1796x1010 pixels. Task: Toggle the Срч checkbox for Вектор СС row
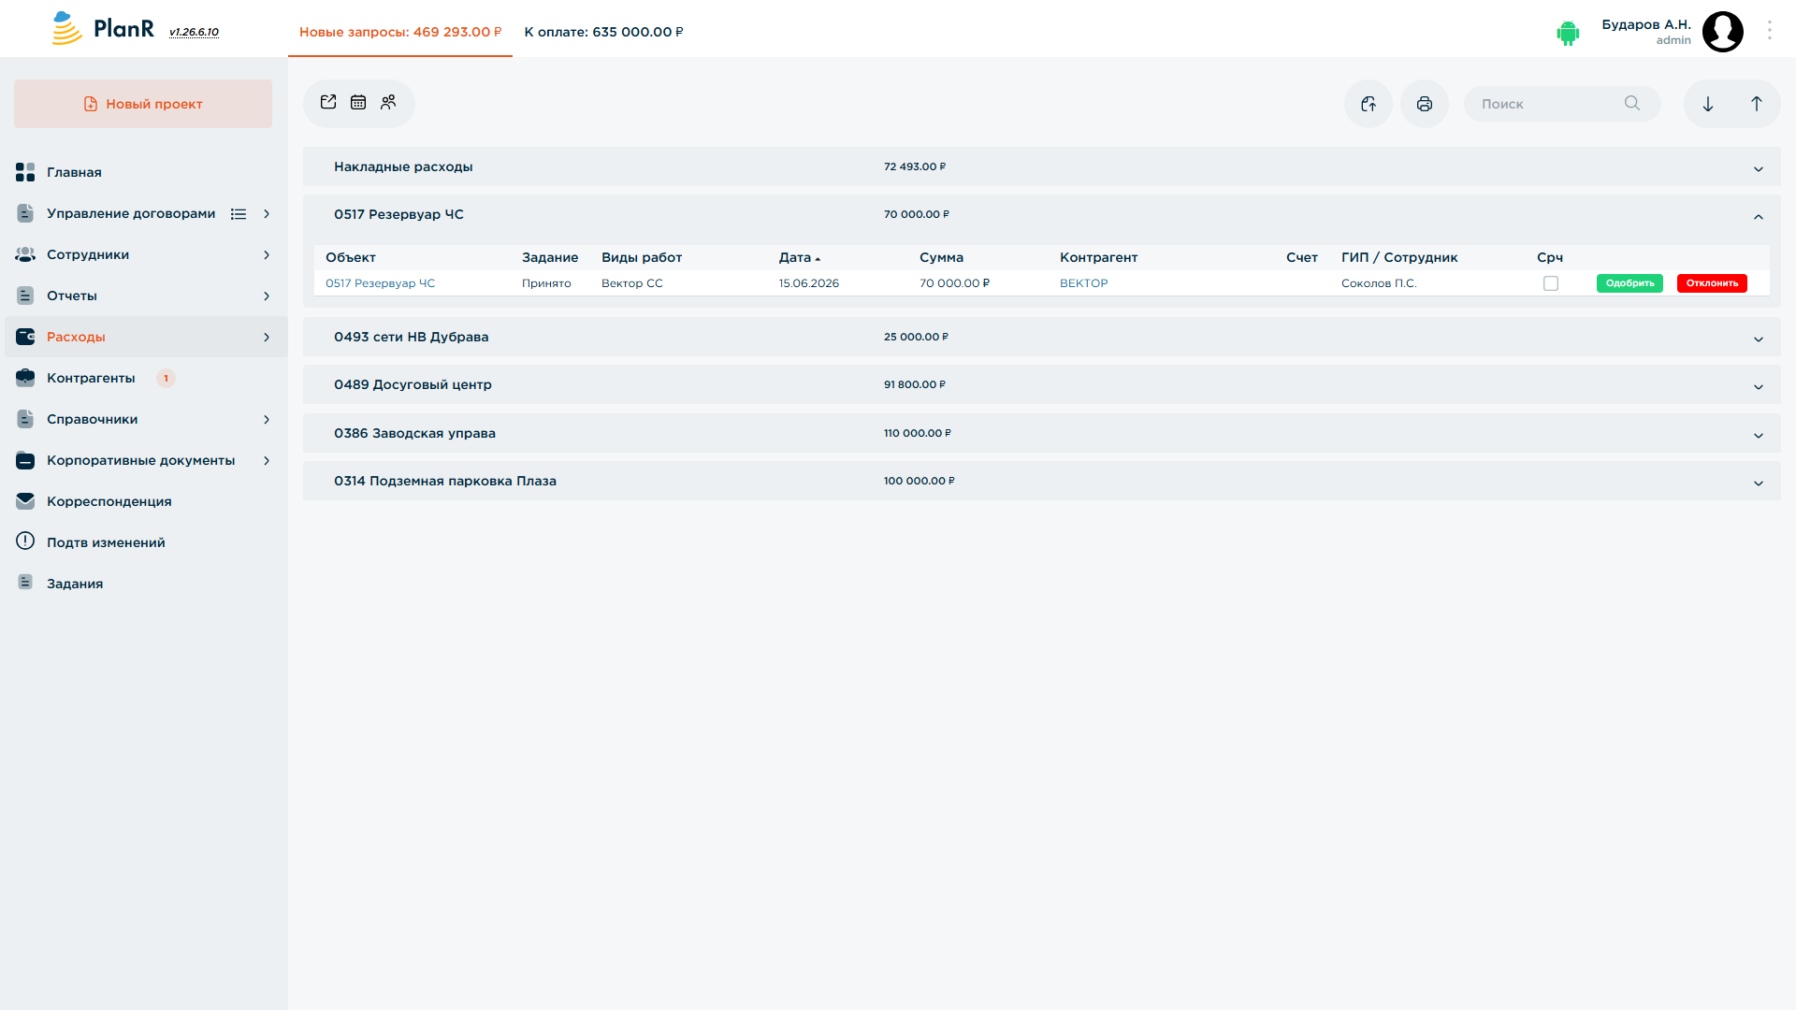1551,283
